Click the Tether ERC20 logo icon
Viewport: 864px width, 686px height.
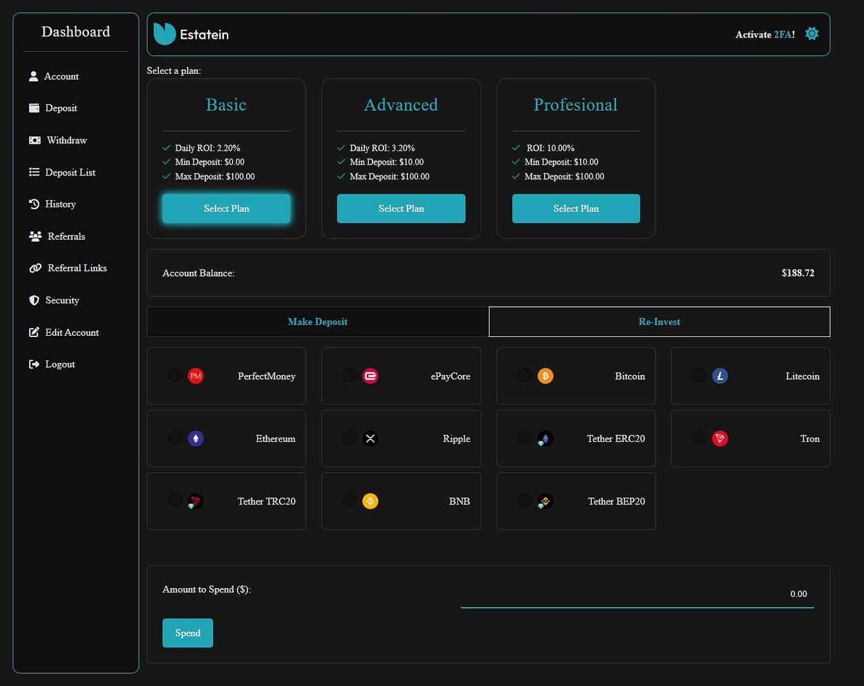click(x=545, y=439)
